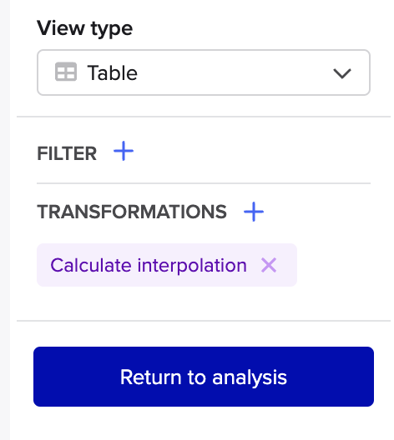The width and height of the screenshot is (394, 440).
Task: Remove the Calculate interpolation transformation
Action: pos(269,265)
